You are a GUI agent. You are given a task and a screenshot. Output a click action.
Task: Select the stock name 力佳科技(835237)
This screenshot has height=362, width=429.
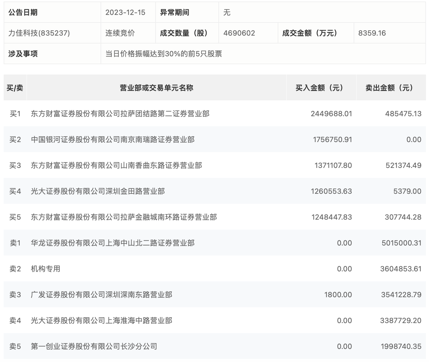[x=39, y=33]
